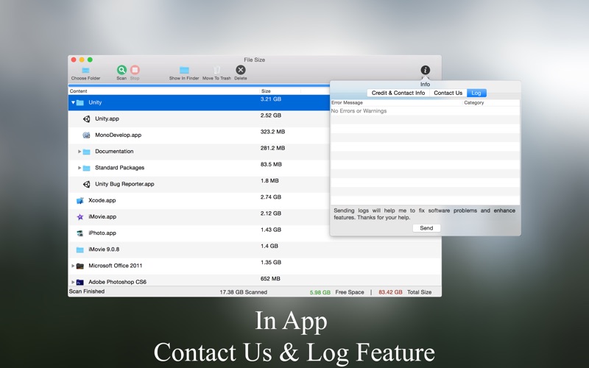Expand the Documentation folder
Screen dimensions: 589x368
point(80,152)
